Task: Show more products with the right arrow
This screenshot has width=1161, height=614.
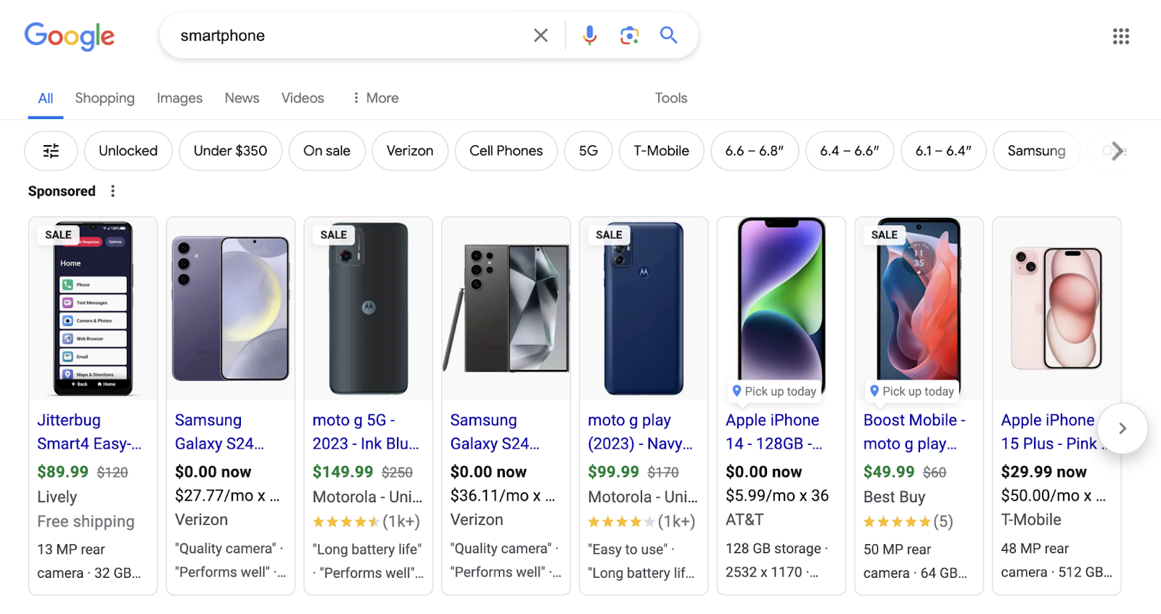Action: click(1122, 428)
